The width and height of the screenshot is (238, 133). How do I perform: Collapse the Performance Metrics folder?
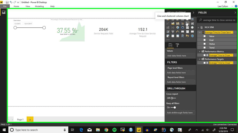[x=200, y=52]
